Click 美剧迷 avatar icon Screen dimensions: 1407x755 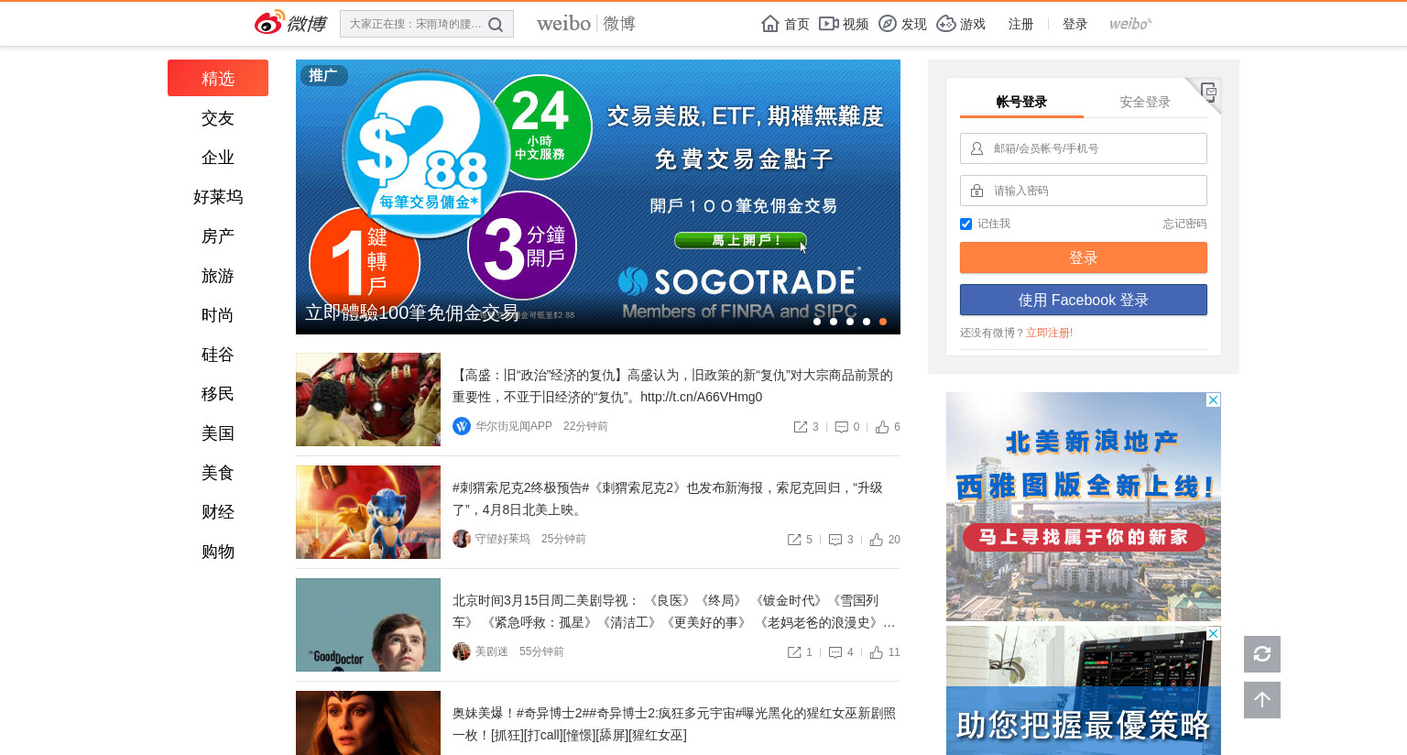(x=462, y=651)
